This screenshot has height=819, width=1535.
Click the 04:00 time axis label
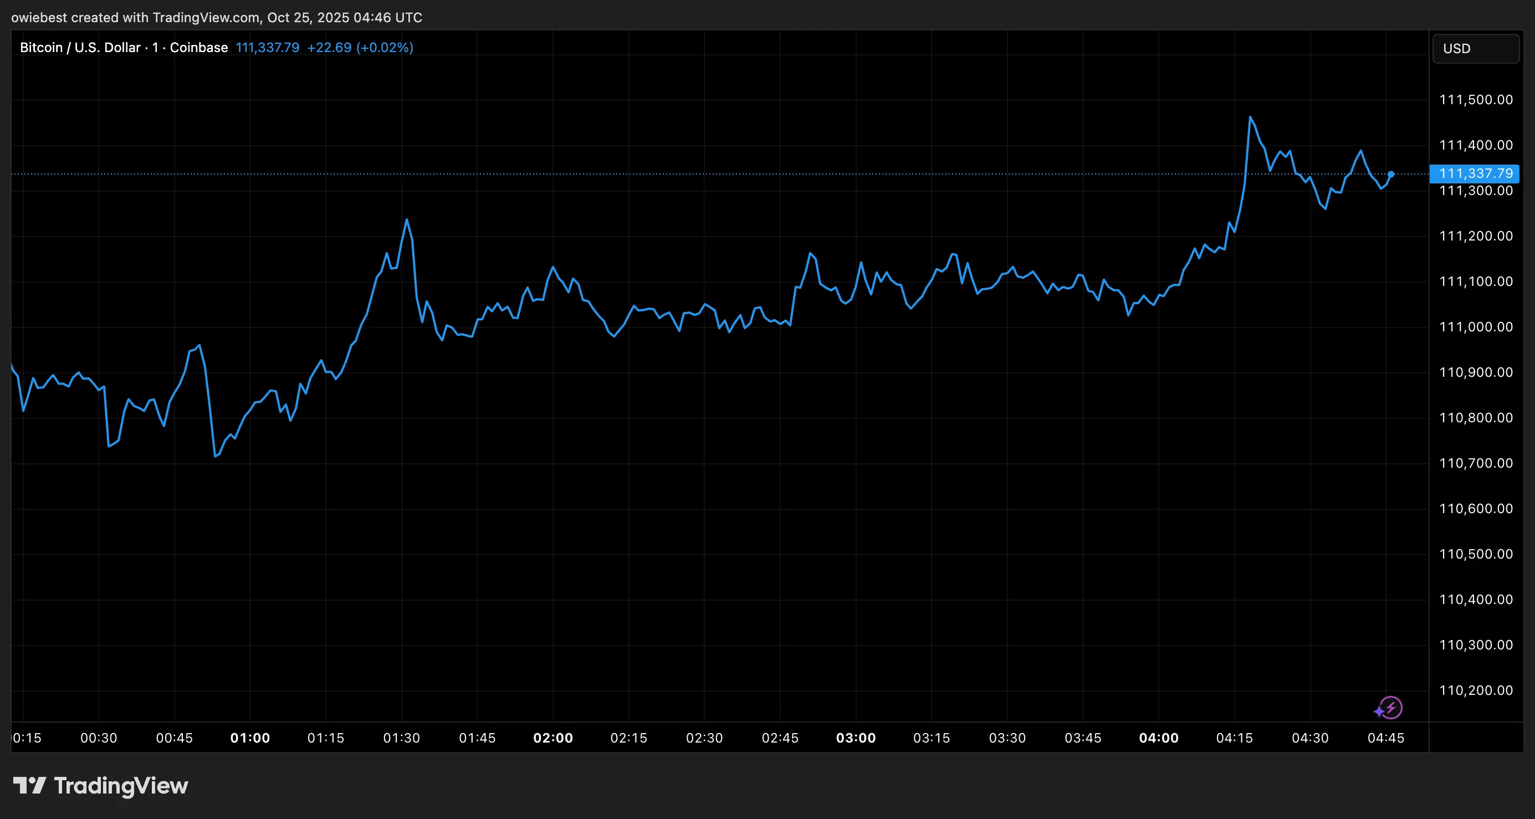tap(1158, 738)
